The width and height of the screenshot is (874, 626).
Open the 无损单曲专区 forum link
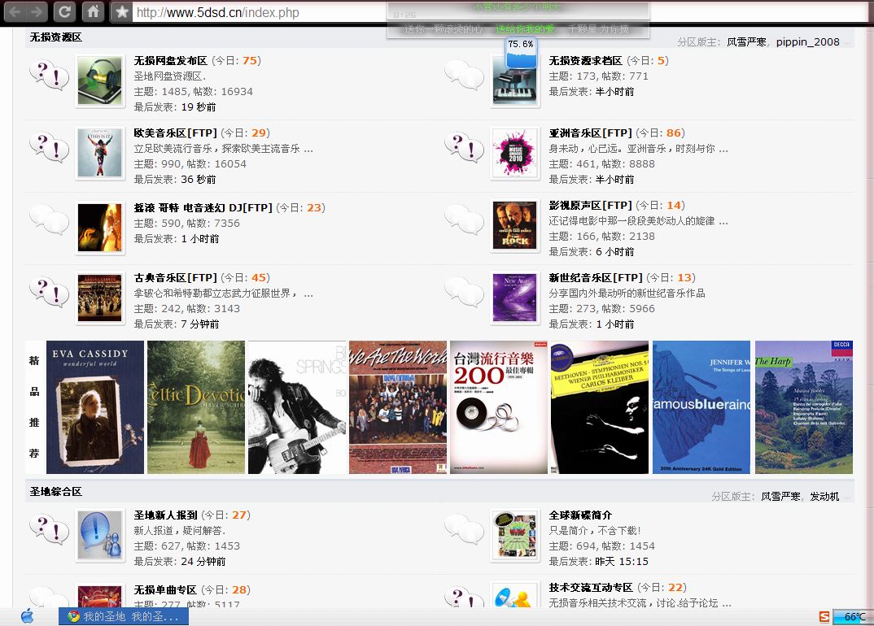coord(165,589)
